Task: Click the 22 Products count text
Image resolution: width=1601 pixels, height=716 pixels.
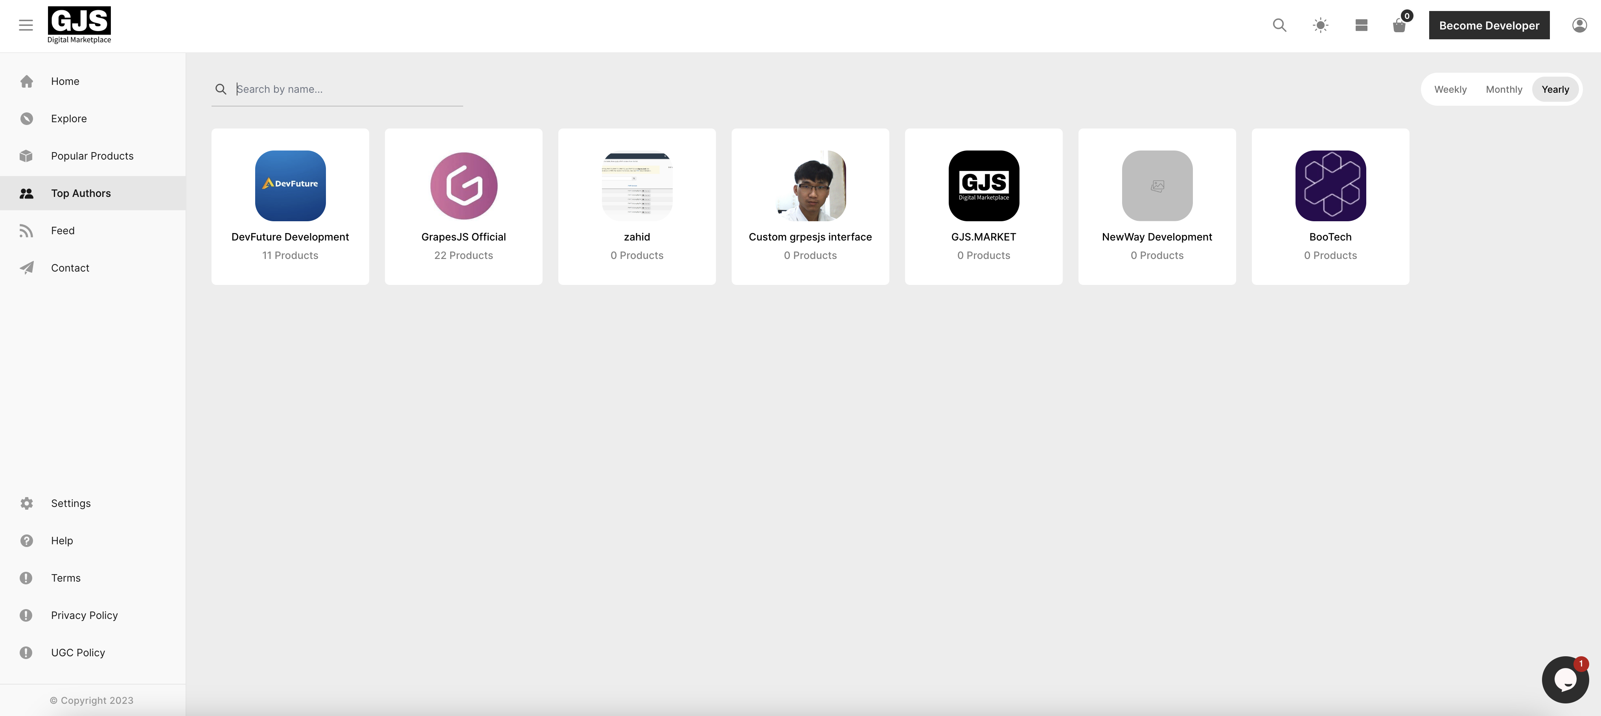Action: click(x=464, y=255)
